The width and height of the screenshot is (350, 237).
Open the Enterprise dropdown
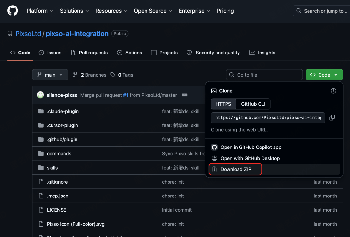[x=194, y=11]
